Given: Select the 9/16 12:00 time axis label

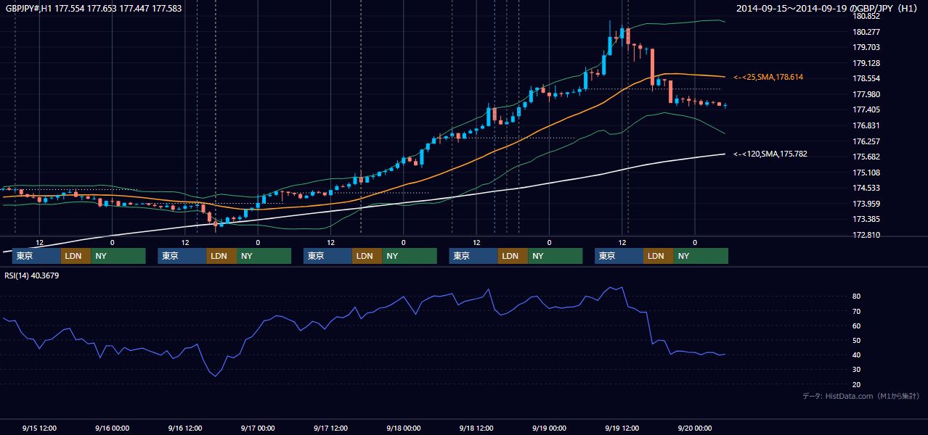Looking at the screenshot, I should click(x=185, y=428).
